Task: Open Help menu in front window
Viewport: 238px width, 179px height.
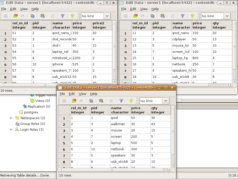Action: point(94,94)
